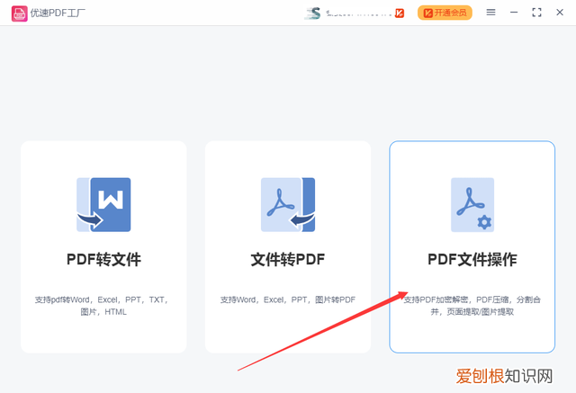Click the PDF-to-Word conversion icon

tap(103, 205)
